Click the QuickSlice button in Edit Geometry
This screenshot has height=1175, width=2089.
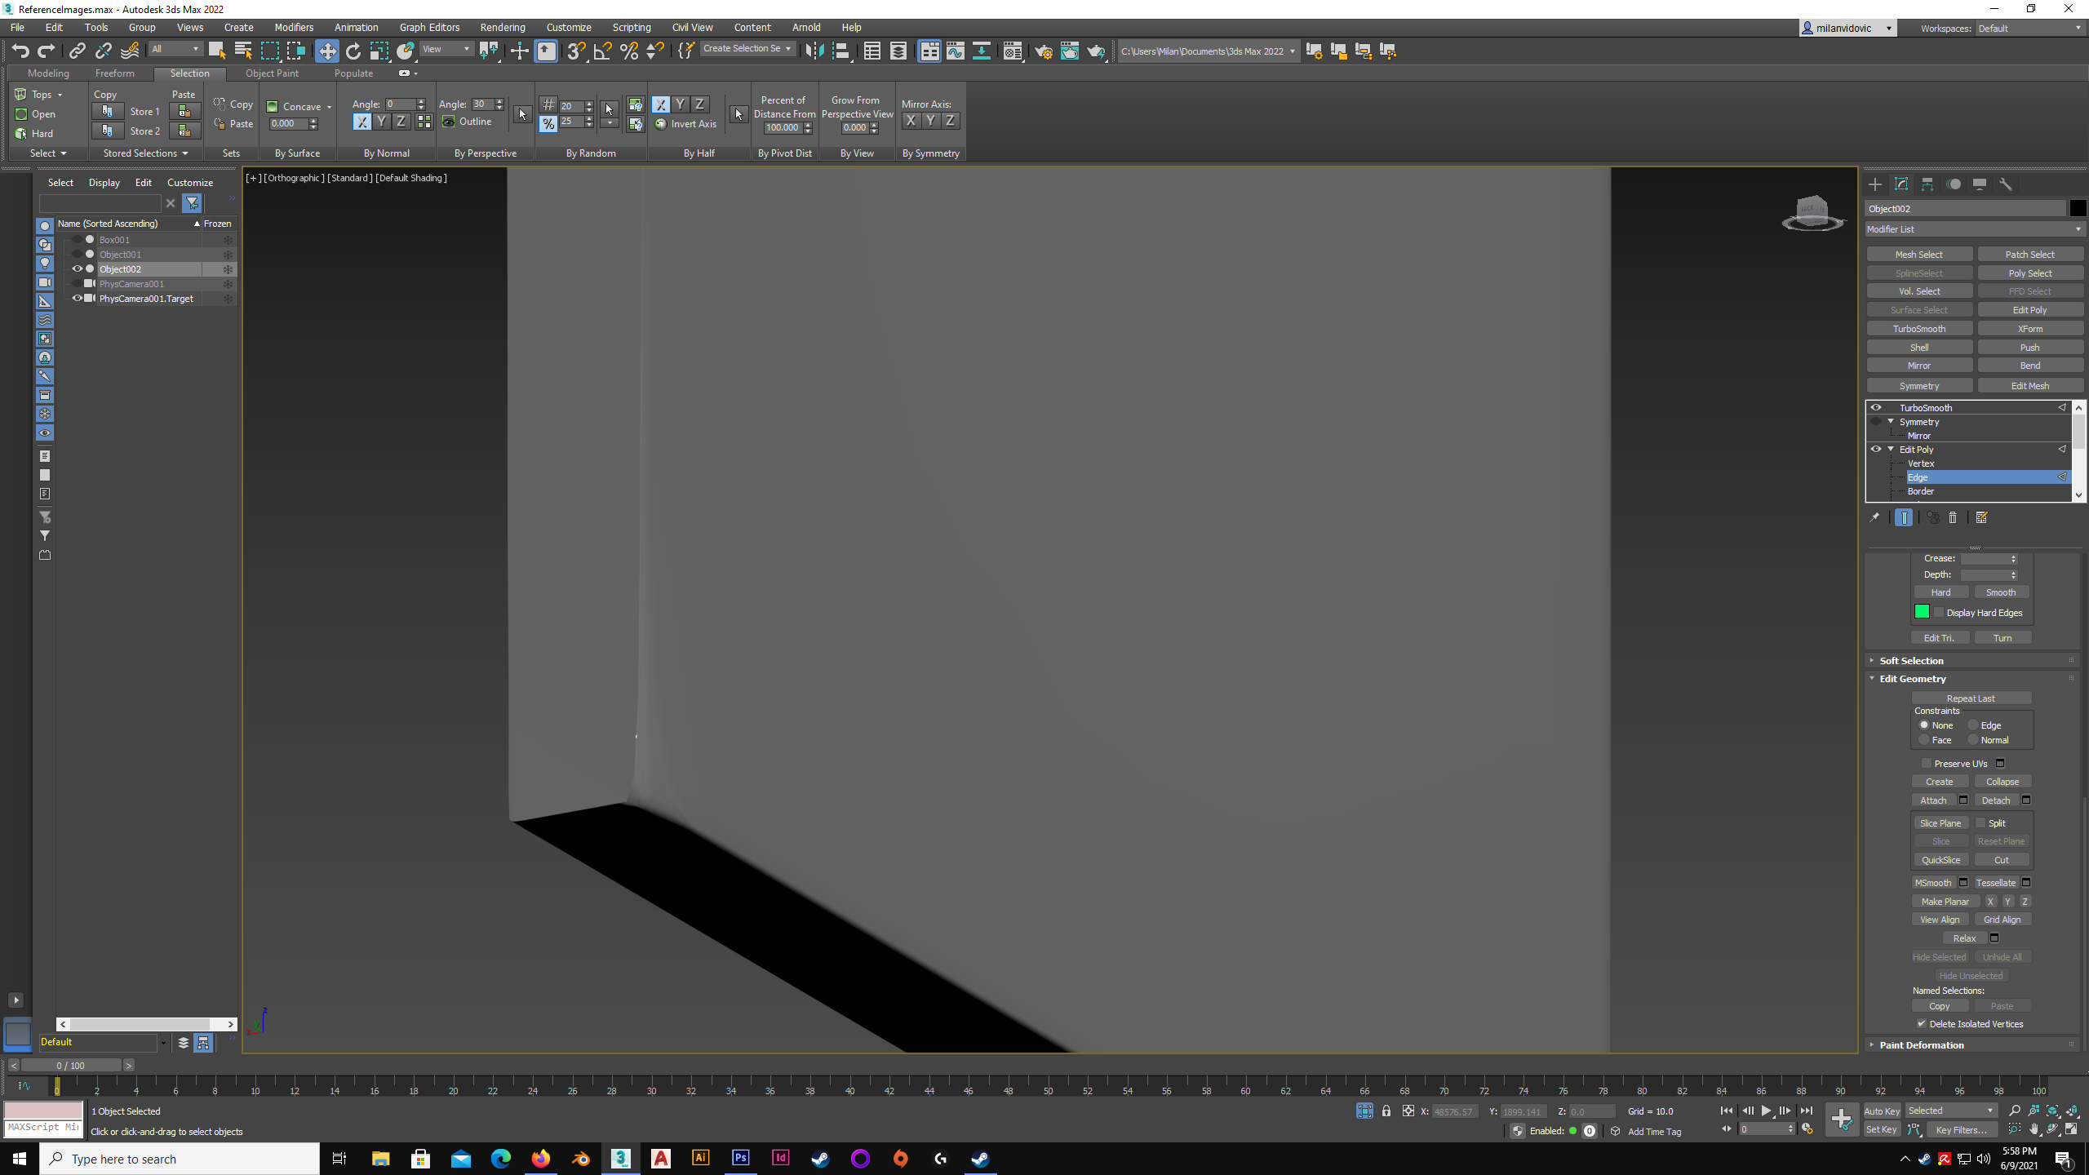tap(1940, 859)
